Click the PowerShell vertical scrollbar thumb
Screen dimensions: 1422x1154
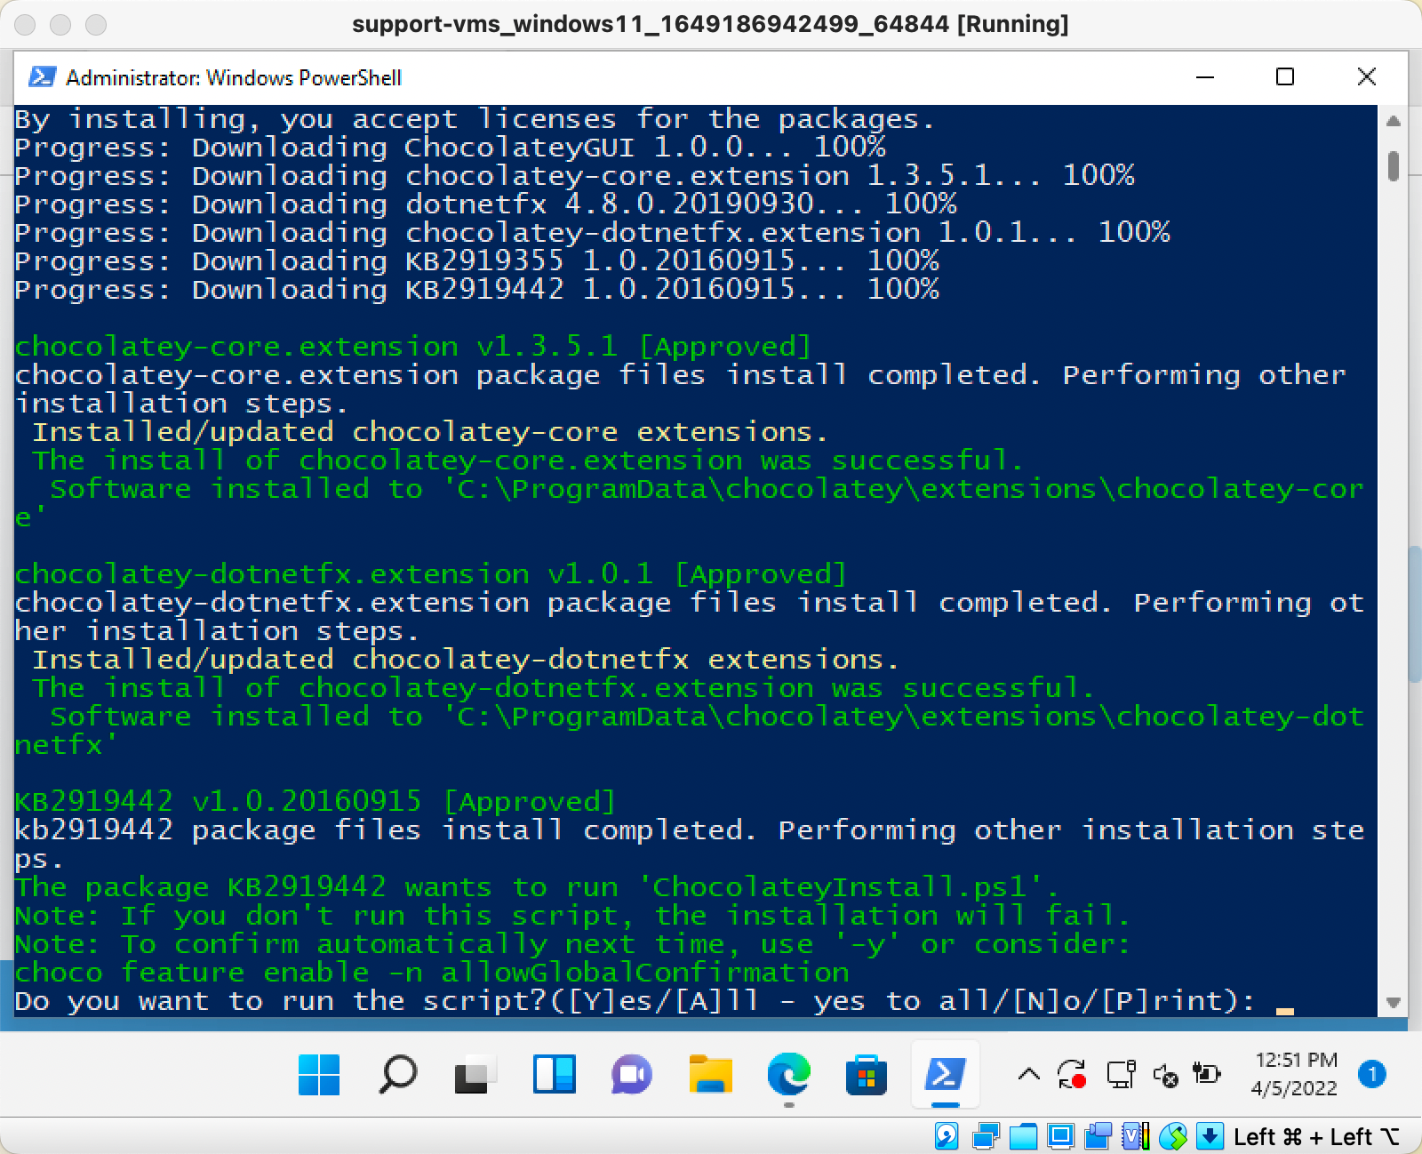(x=1394, y=166)
